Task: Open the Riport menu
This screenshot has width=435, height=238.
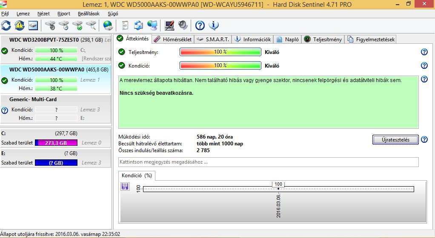Action: [x=64, y=14]
